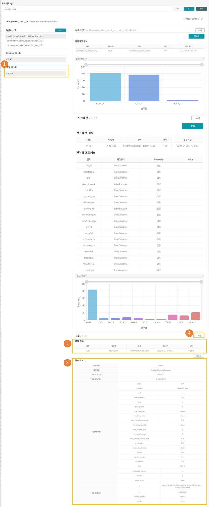Viewport: 209px width, 507px height.
Task: Select P_48 in the 전처리된 리스트
Action: click(x=36, y=59)
